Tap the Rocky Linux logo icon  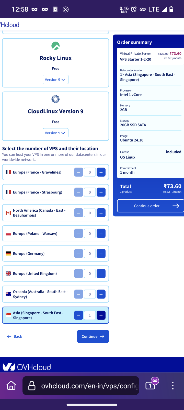[x=55, y=46]
